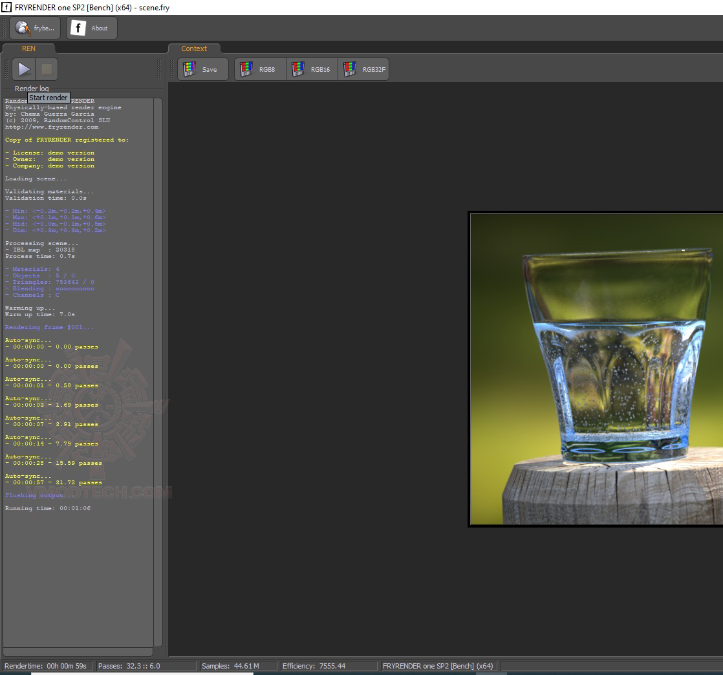Click the rendered glass image preview

(596, 369)
